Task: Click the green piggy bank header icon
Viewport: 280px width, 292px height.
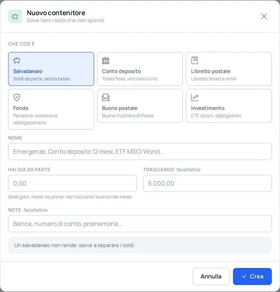Action: point(15,17)
